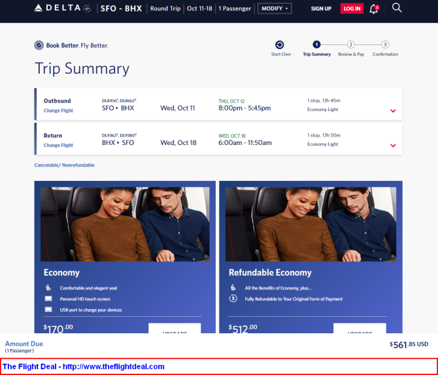The width and height of the screenshot is (438, 375).
Task: Expand the Return flight details chevron
Action: [x=393, y=146]
